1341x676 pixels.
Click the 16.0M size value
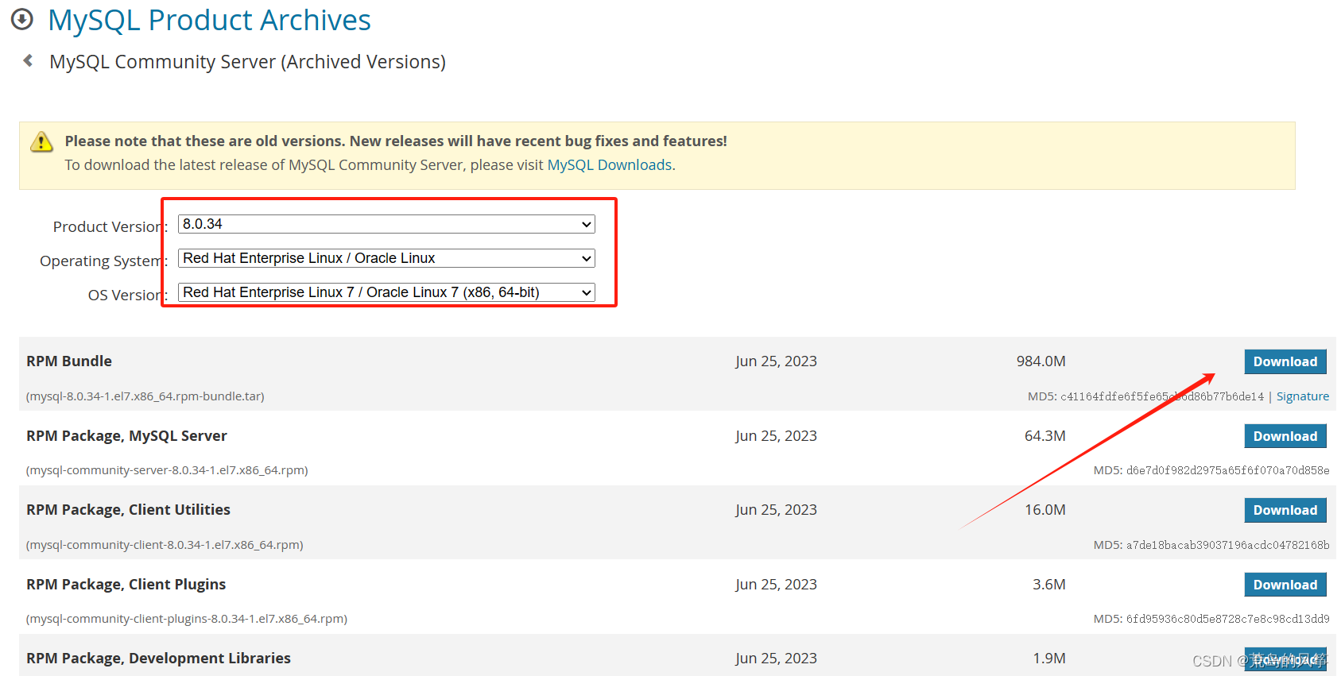[x=1045, y=509]
